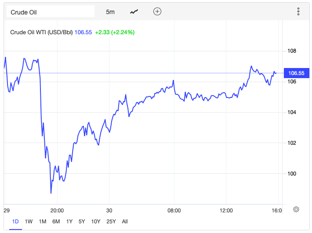The width and height of the screenshot is (312, 233).
Task: Click the 106.55 current price label
Action: pos(296,73)
